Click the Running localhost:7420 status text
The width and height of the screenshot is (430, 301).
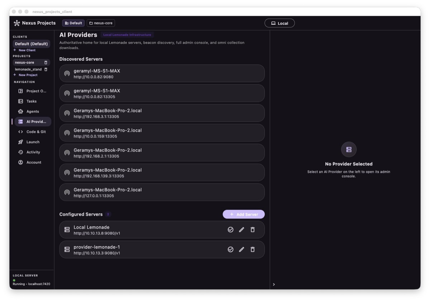(32, 284)
